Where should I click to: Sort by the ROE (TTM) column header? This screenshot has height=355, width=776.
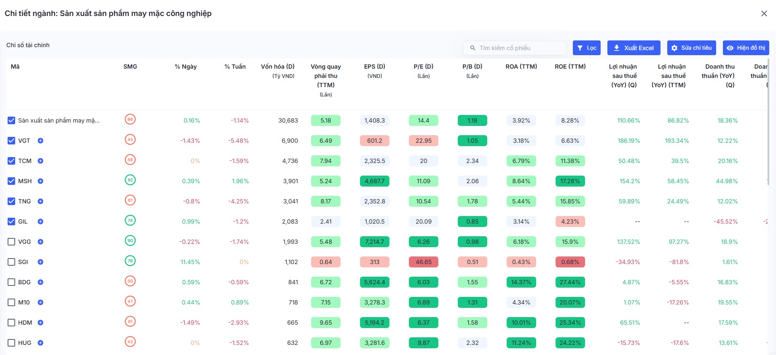(x=570, y=67)
